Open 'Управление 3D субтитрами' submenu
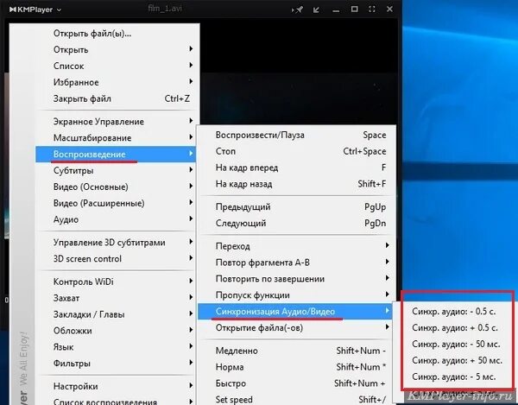The height and width of the screenshot is (405, 518). (116, 242)
